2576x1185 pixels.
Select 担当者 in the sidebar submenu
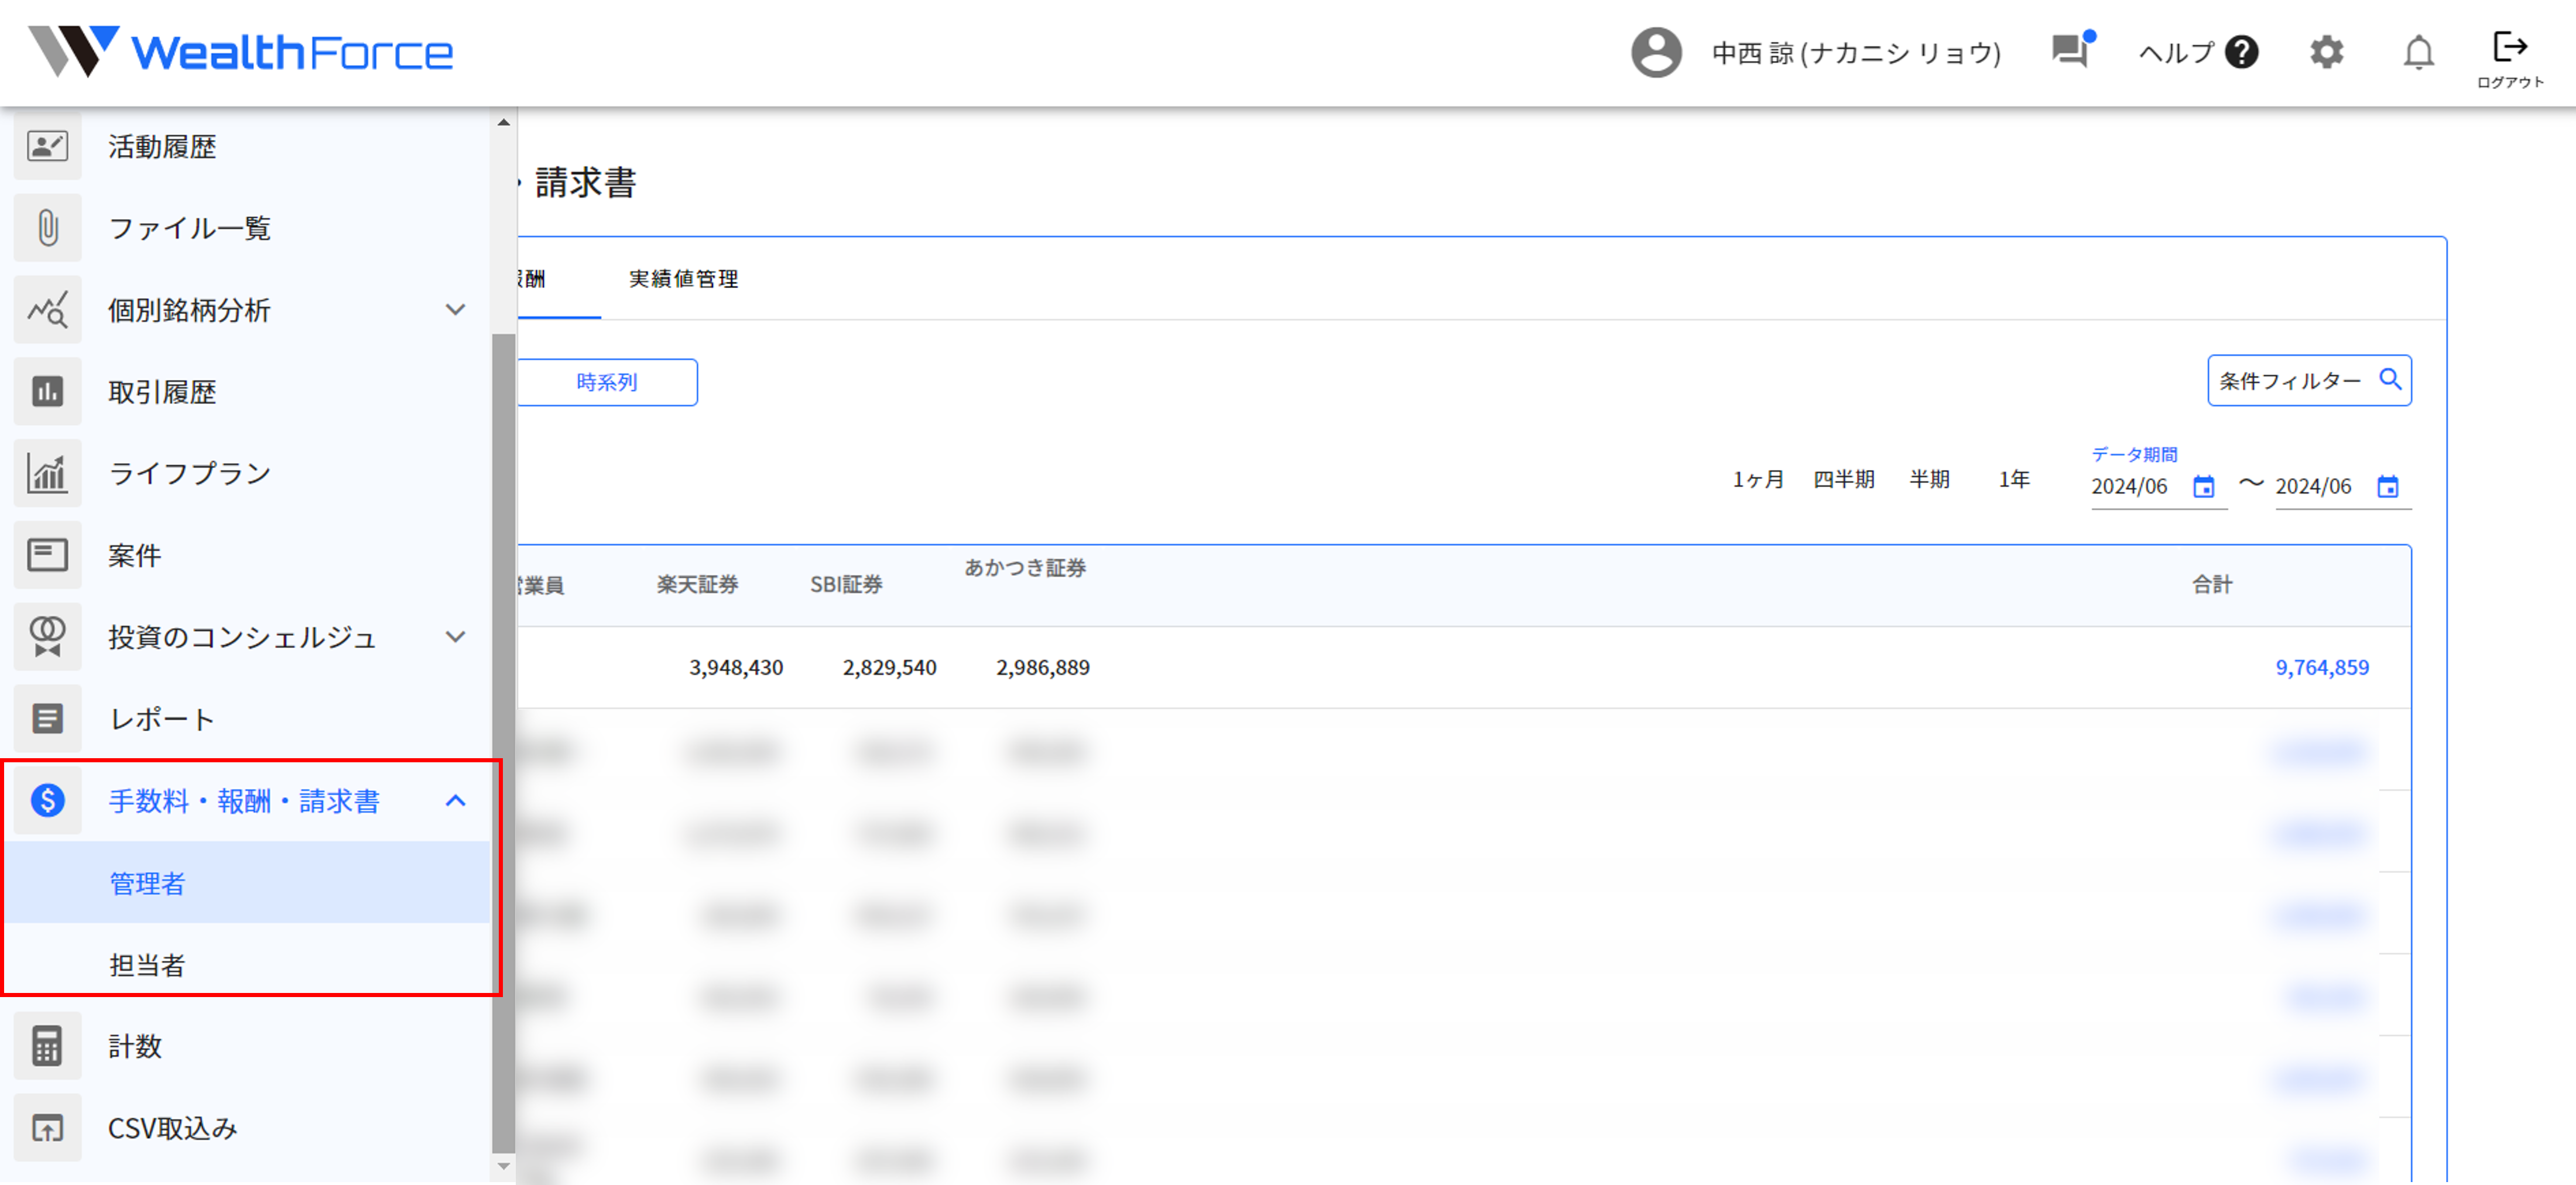(147, 965)
